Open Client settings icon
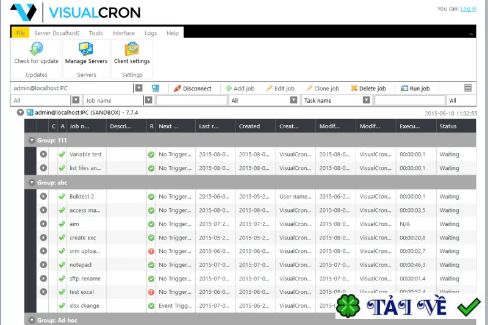 (x=132, y=49)
